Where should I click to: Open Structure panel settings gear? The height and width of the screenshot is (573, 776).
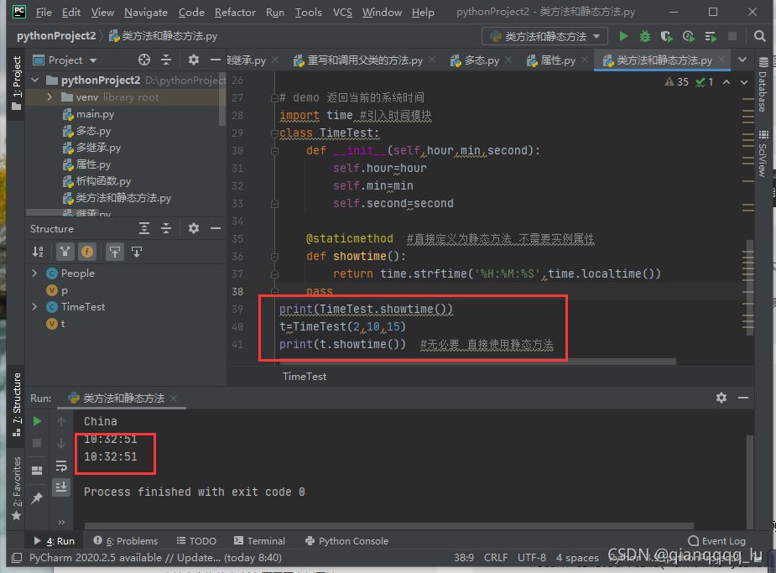pos(194,229)
